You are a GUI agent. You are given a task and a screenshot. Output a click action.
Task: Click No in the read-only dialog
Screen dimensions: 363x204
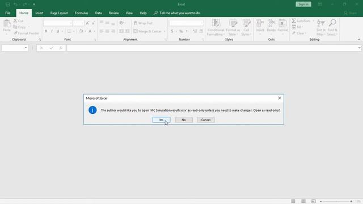click(184, 120)
